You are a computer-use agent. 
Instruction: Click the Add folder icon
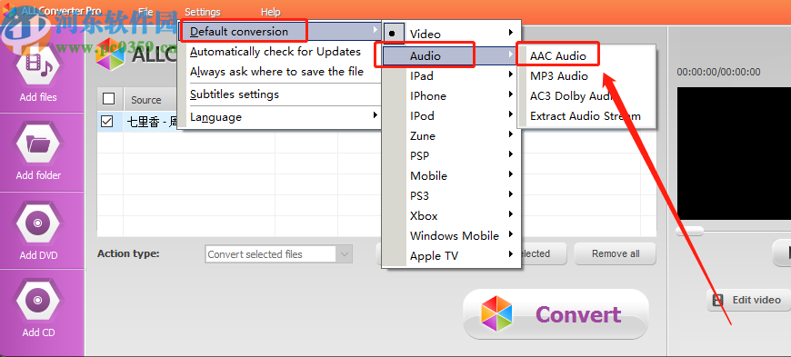pyautogui.click(x=38, y=144)
